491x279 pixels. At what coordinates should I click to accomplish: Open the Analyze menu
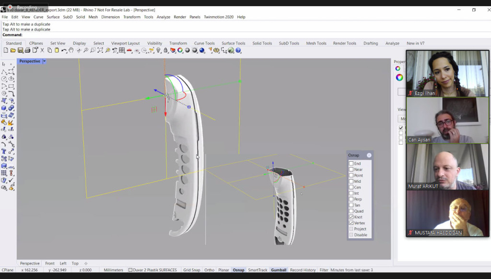[x=163, y=17]
